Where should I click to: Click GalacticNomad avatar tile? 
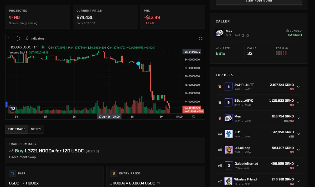(229, 166)
